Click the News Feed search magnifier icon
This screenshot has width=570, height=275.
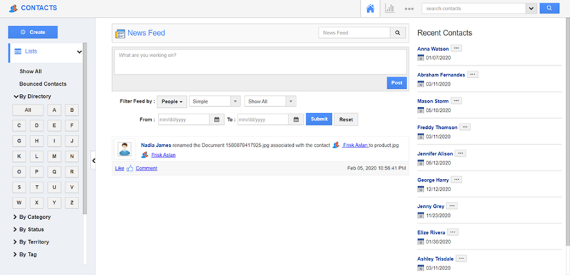point(398,33)
